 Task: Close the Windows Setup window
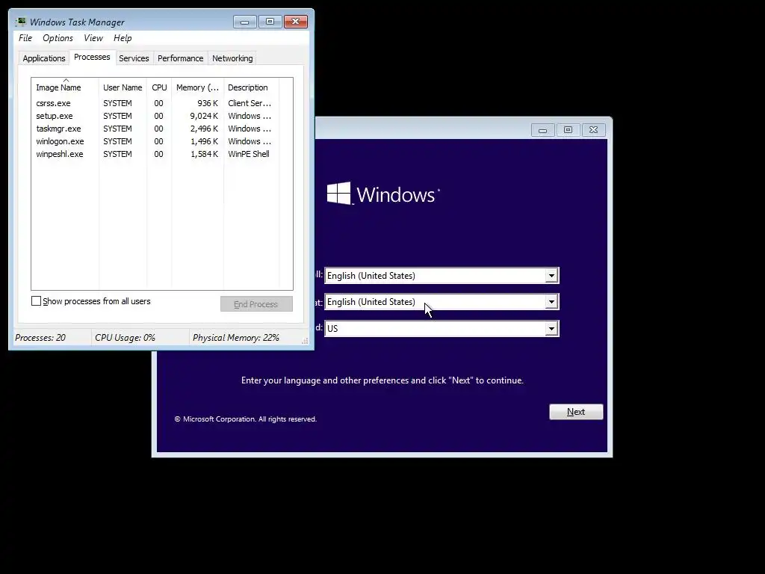pyautogui.click(x=593, y=130)
